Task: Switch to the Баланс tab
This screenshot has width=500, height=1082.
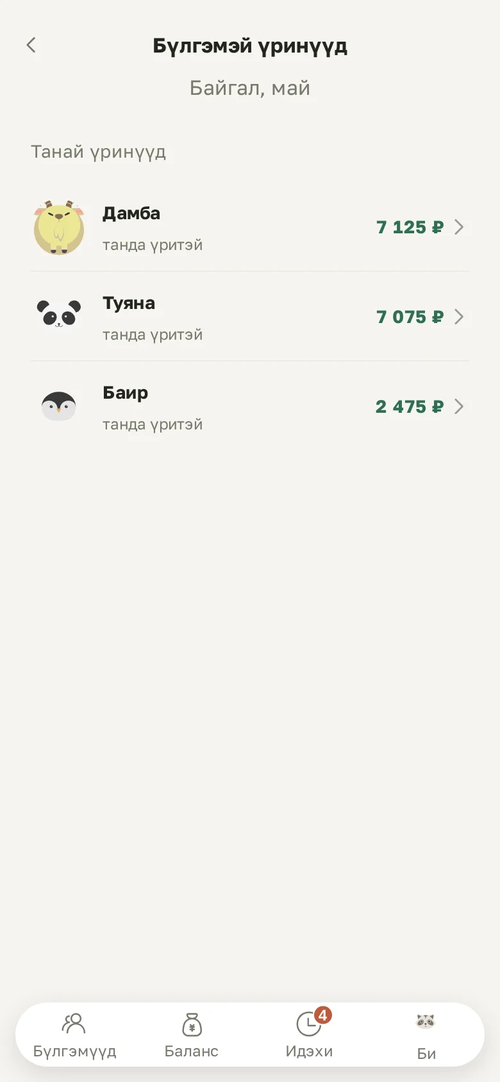Action: pyautogui.click(x=192, y=1035)
